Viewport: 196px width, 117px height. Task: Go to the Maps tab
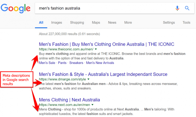[x=96, y=22]
